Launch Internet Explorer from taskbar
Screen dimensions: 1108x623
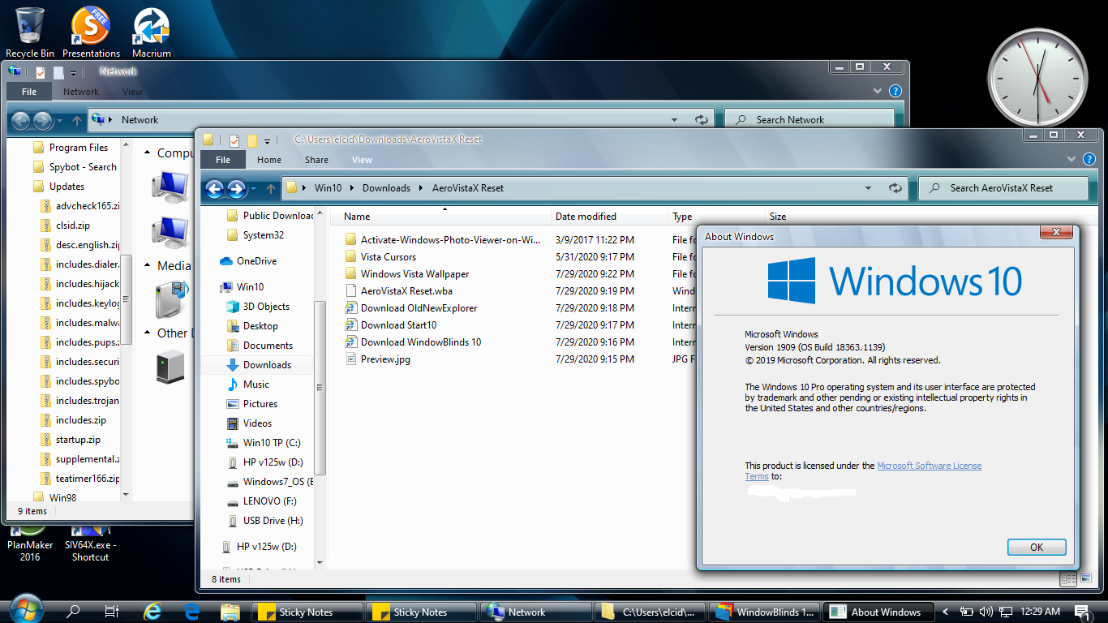[x=152, y=612]
